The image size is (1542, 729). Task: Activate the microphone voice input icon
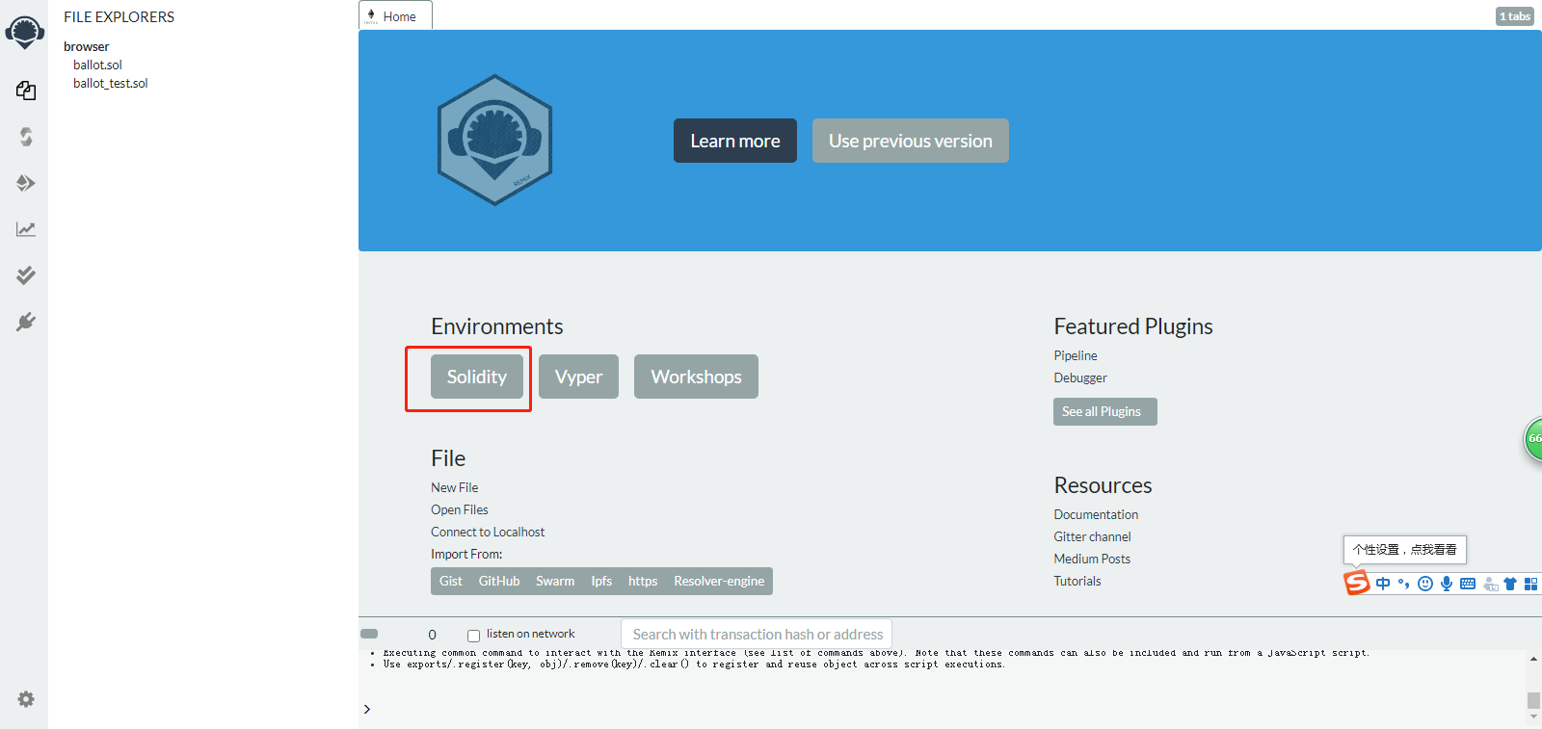click(x=1447, y=584)
